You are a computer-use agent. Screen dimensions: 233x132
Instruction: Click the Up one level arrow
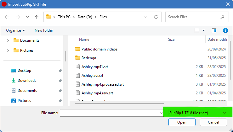[37, 17]
